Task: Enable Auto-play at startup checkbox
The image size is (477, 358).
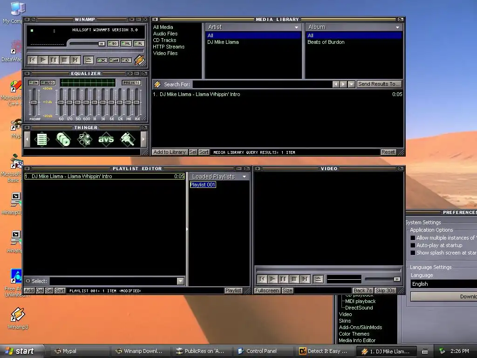Action: (413, 245)
